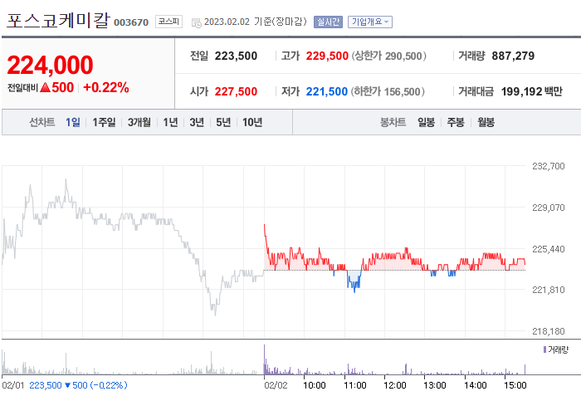Click the 218,180 y-axis label

549,331
